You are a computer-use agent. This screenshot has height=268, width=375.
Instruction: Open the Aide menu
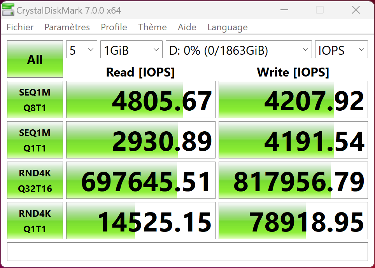point(187,27)
